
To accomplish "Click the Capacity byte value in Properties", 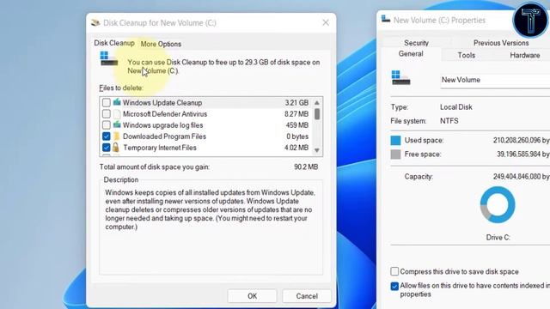I will (x=522, y=177).
